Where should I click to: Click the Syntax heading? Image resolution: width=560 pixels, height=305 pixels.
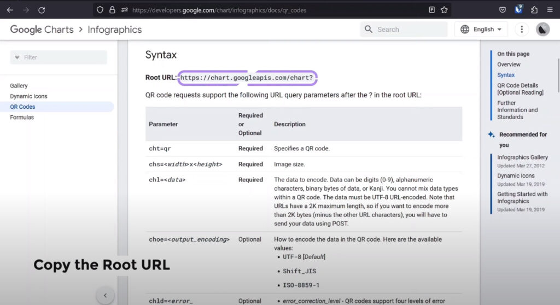tap(161, 55)
